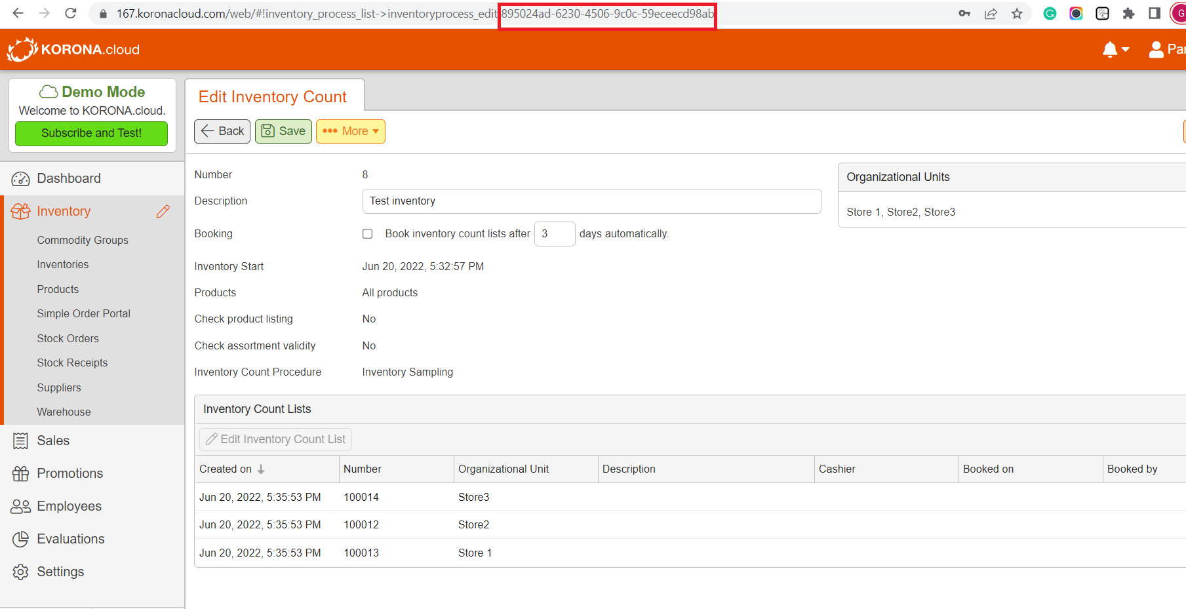Open Warehouse page
1186x609 pixels.
pyautogui.click(x=64, y=412)
